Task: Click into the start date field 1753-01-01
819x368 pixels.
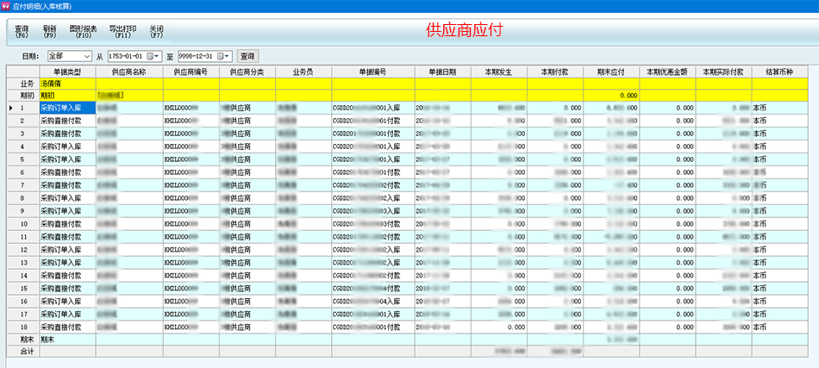Action: [x=125, y=56]
